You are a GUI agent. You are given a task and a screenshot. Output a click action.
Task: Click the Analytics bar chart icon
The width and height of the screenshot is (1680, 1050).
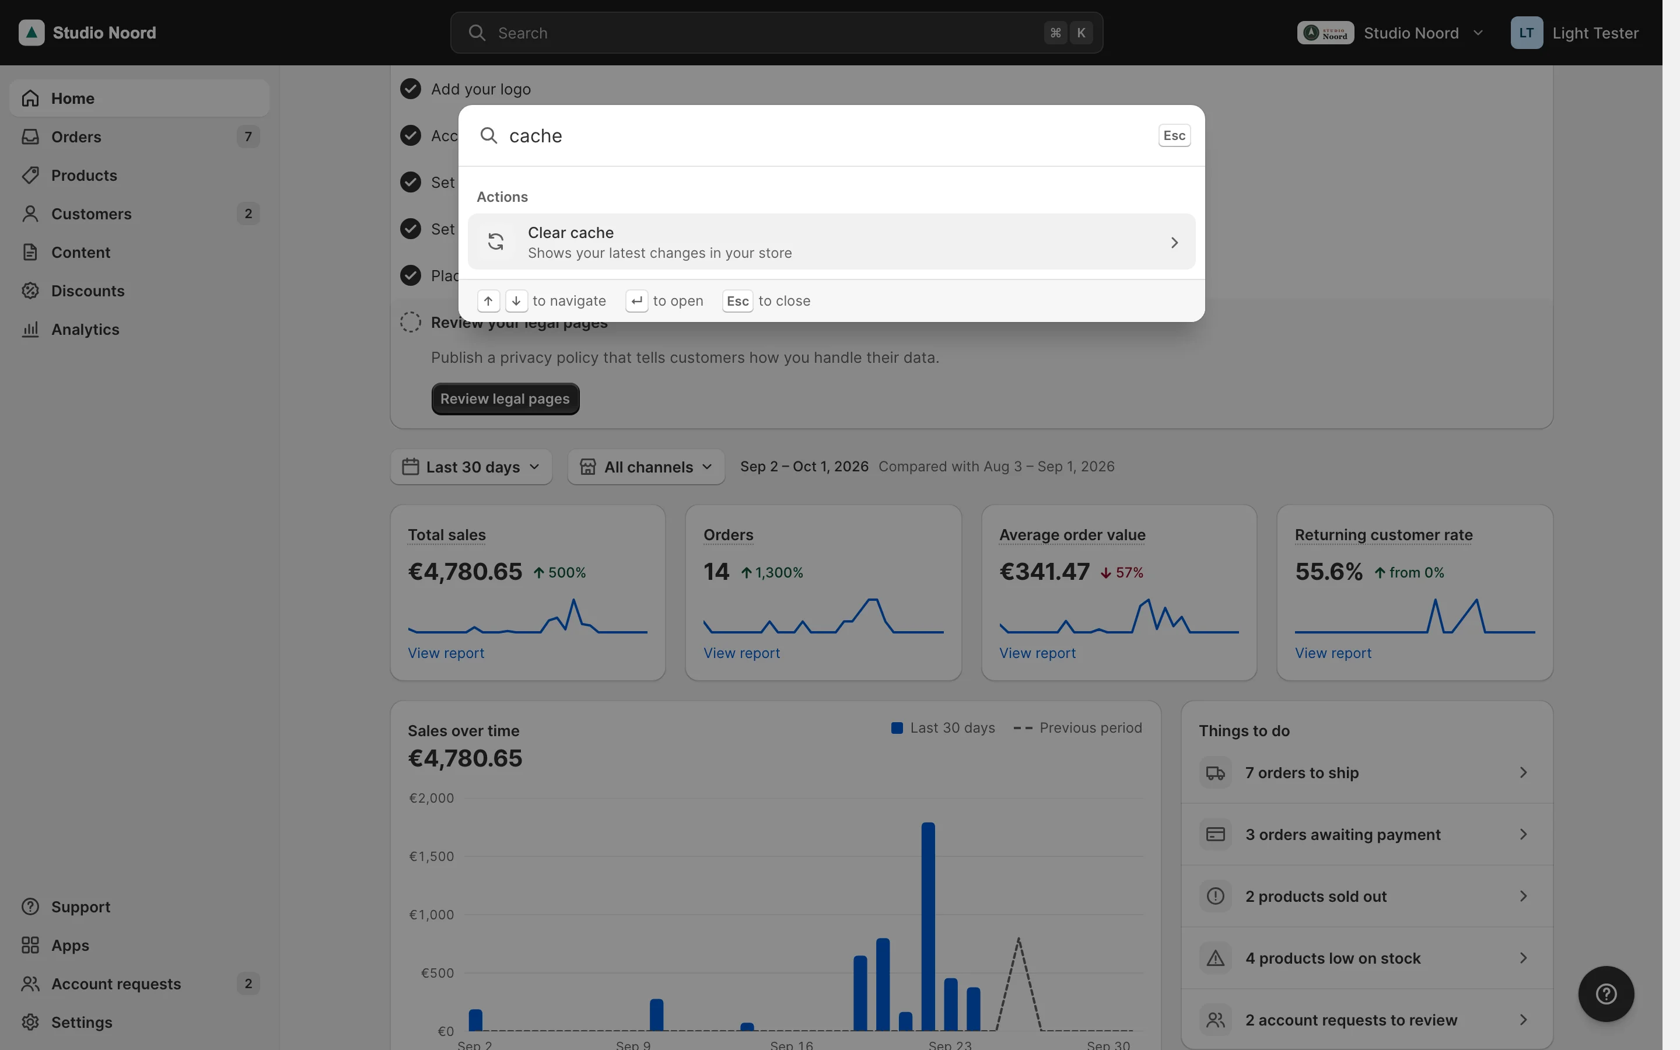tap(30, 329)
